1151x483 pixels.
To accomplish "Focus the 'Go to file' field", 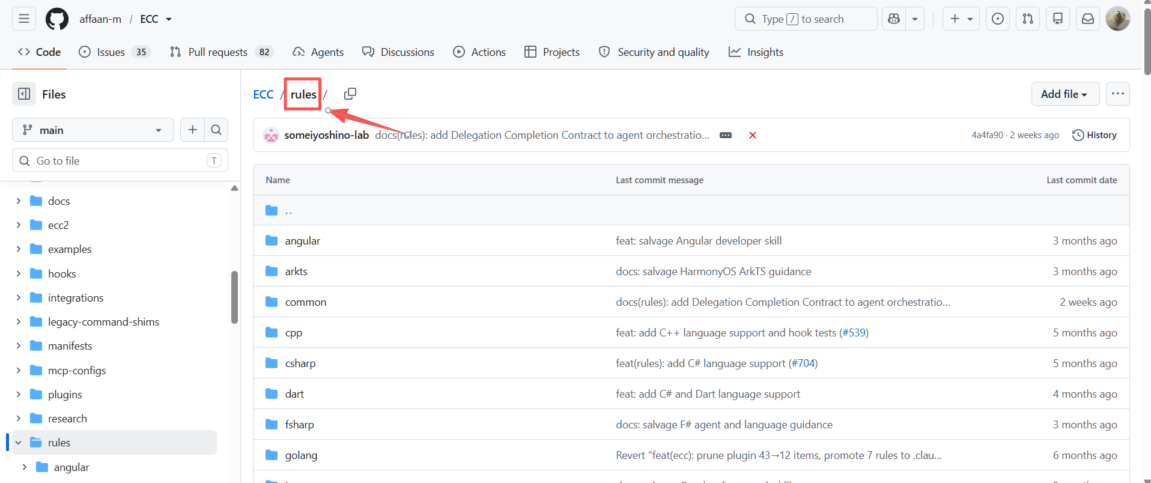I will point(120,160).
